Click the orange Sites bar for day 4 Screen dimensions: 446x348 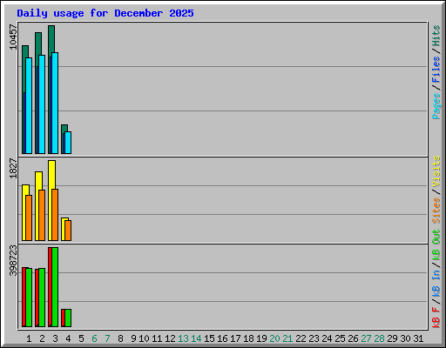coord(68,231)
